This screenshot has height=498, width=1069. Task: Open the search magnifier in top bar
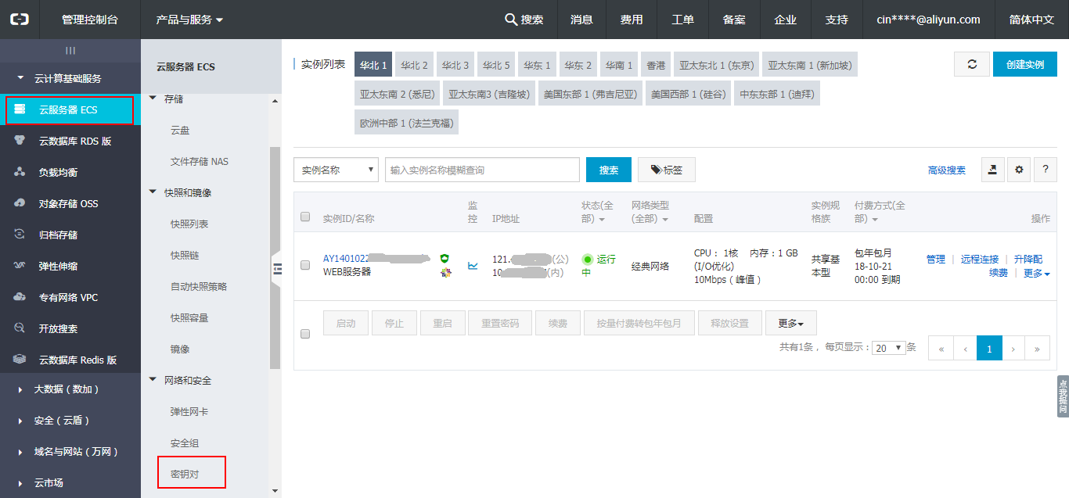[x=511, y=20]
